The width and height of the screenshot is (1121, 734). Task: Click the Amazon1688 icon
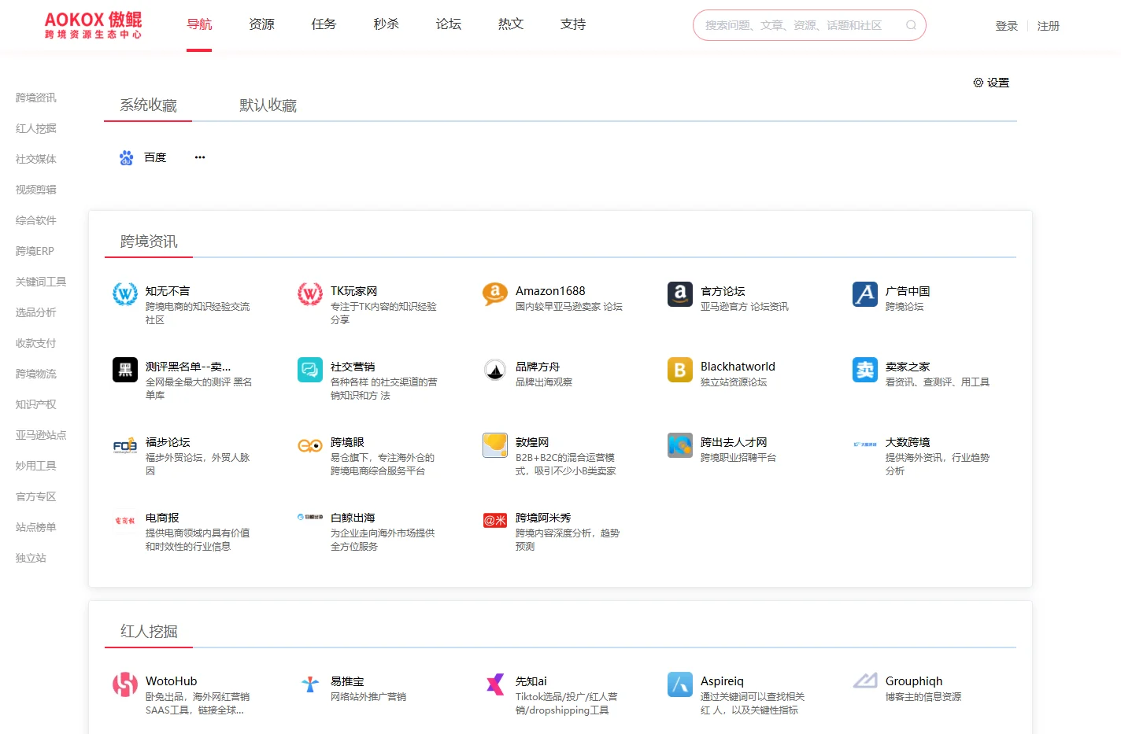(x=495, y=294)
